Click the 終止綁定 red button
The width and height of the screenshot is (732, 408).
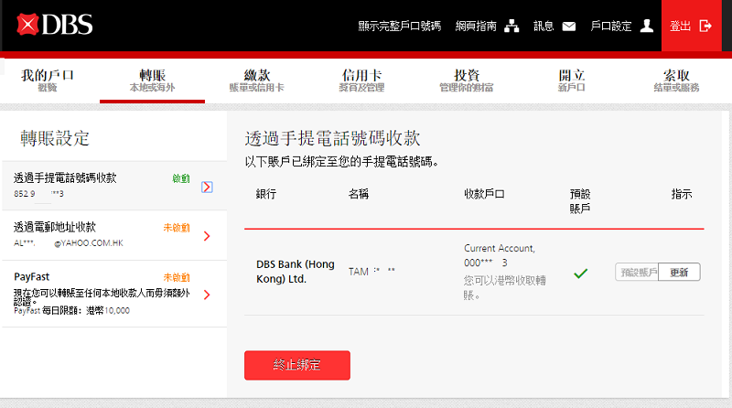coord(297,365)
